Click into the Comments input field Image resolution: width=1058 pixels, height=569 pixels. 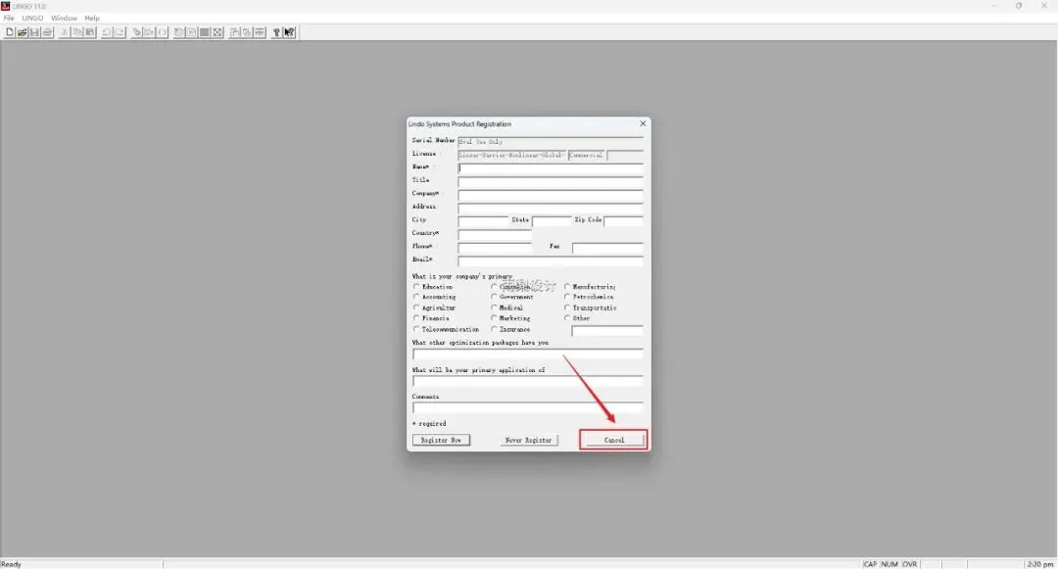coord(528,407)
